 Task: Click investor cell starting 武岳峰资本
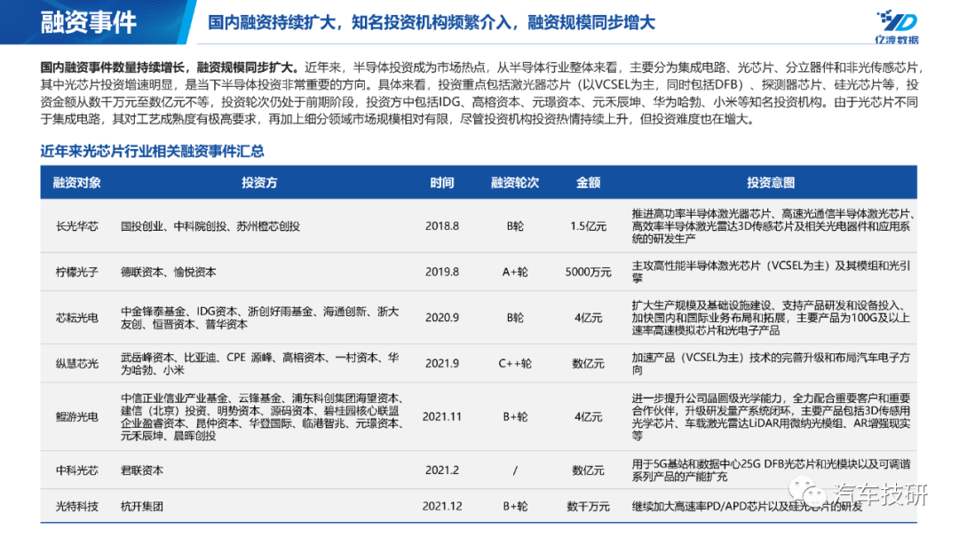click(260, 363)
